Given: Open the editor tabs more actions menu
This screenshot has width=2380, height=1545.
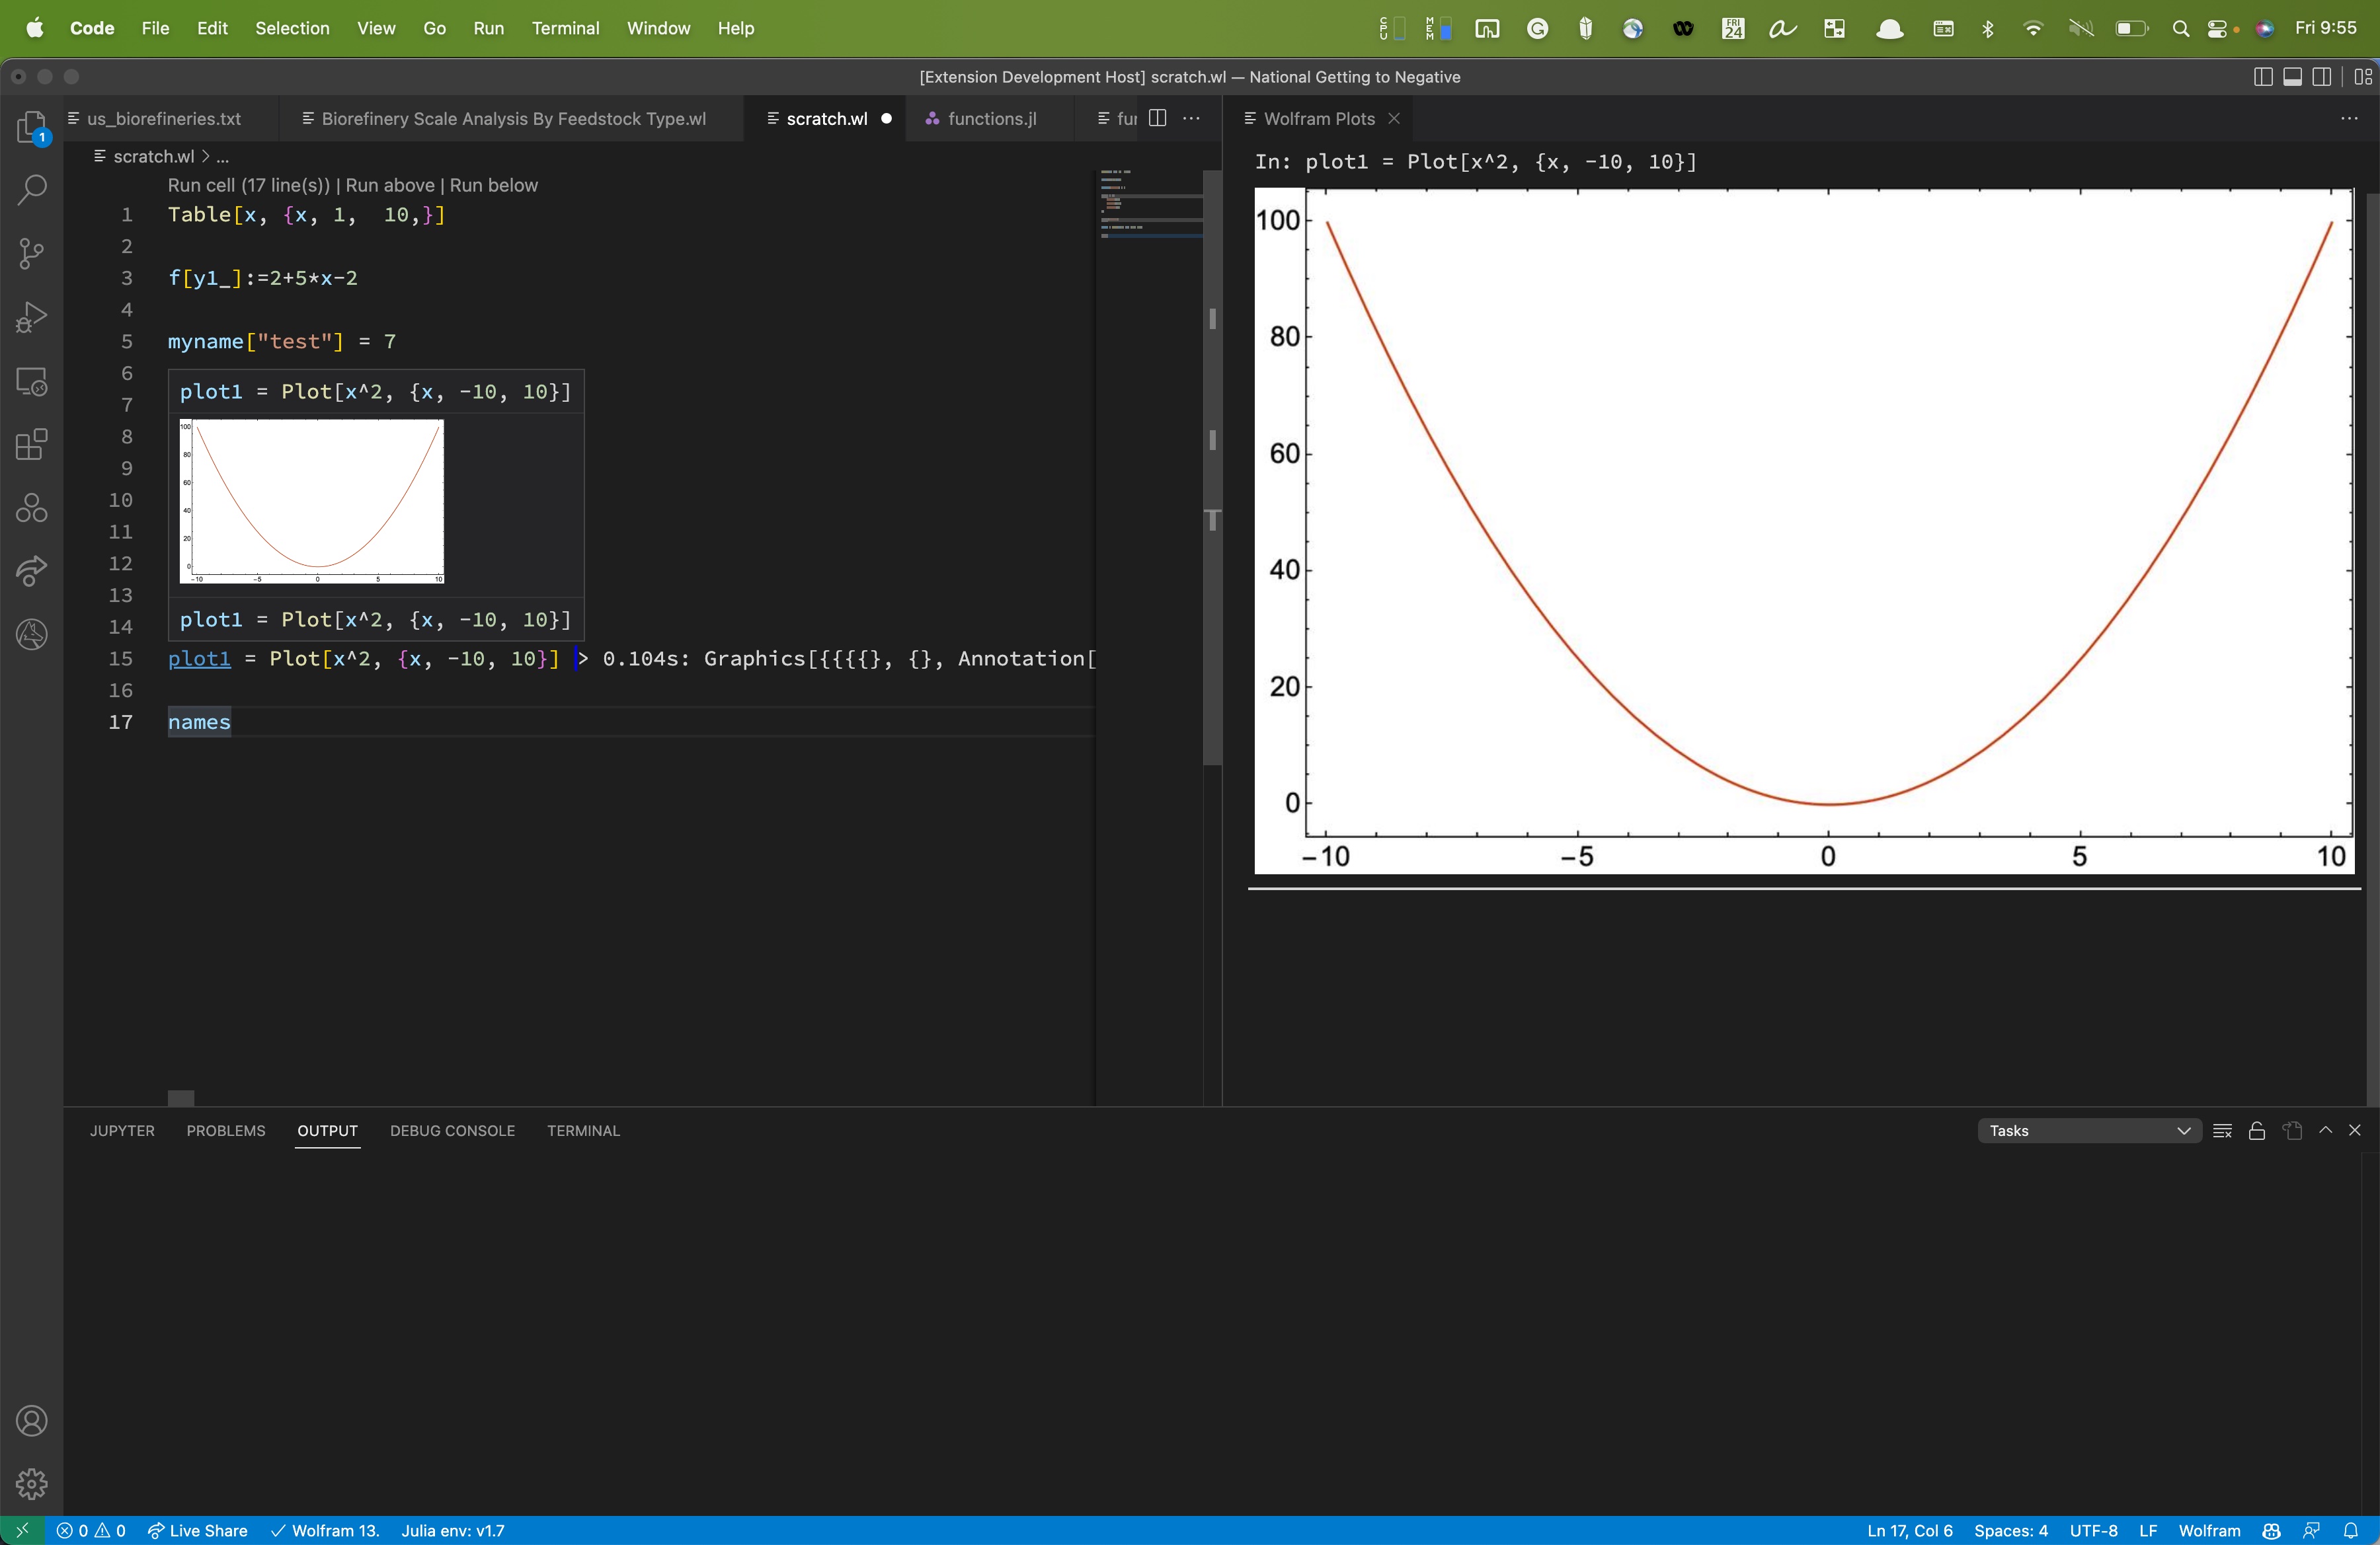Looking at the screenshot, I should click(x=1191, y=118).
